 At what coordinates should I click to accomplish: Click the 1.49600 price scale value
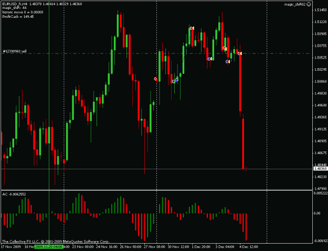(x=321, y=105)
